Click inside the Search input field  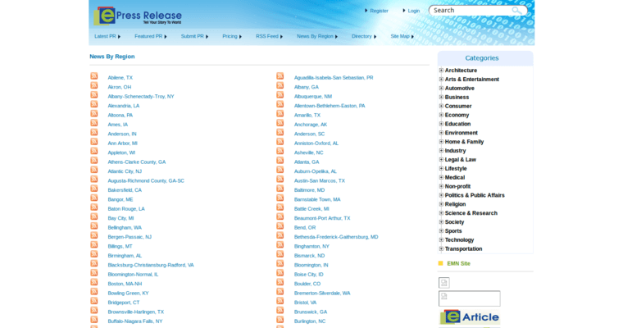point(471,11)
